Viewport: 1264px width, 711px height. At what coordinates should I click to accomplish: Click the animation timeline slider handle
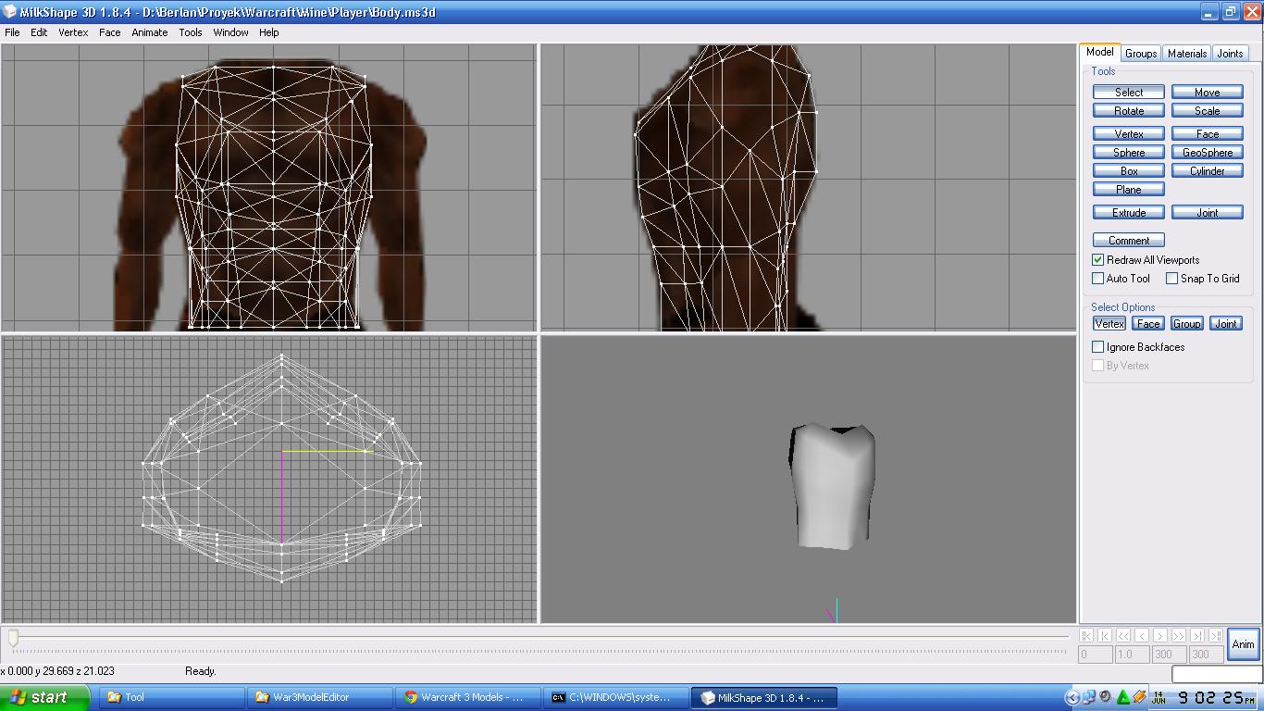[13, 638]
